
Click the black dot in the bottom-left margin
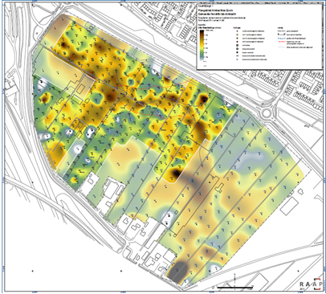pos(33,271)
